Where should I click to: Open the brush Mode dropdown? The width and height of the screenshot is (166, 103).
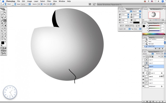pyautogui.click(x=26, y=4)
